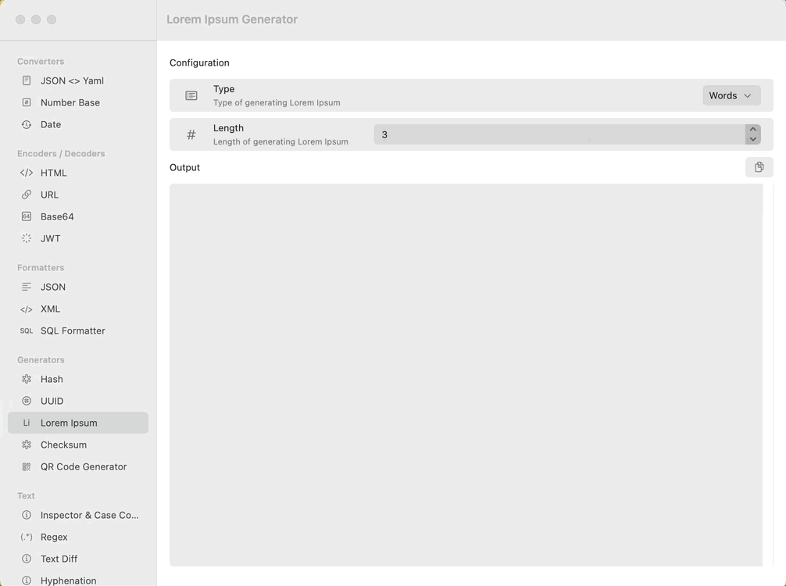The image size is (786, 586).
Task: Click the SQL icon next to SQL Formatter
Action: point(27,331)
